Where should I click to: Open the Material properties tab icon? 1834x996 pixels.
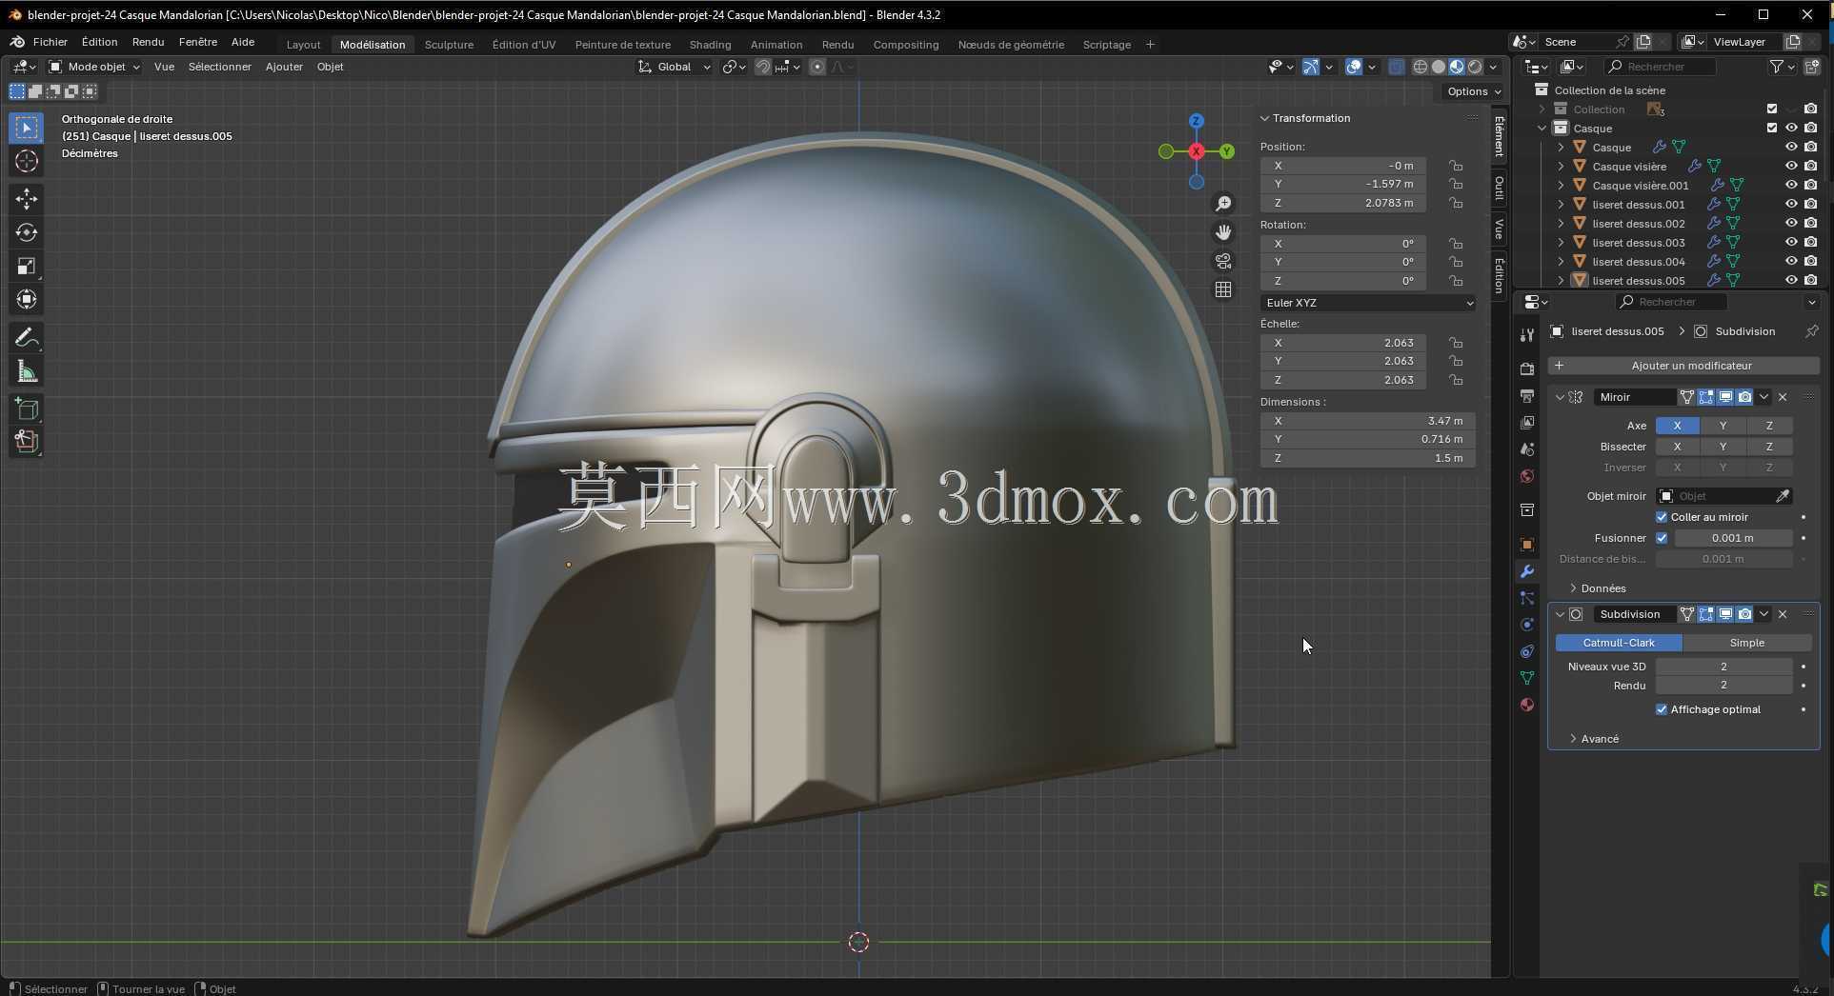(x=1527, y=705)
